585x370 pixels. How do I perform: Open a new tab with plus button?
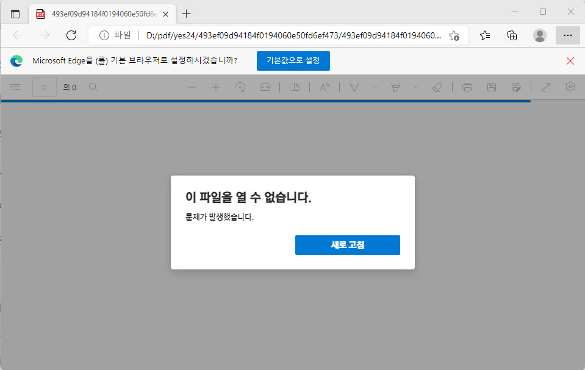pos(186,14)
